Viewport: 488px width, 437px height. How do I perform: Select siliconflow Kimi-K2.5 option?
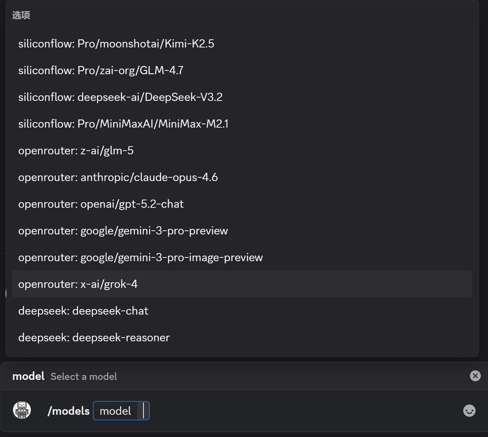point(116,44)
